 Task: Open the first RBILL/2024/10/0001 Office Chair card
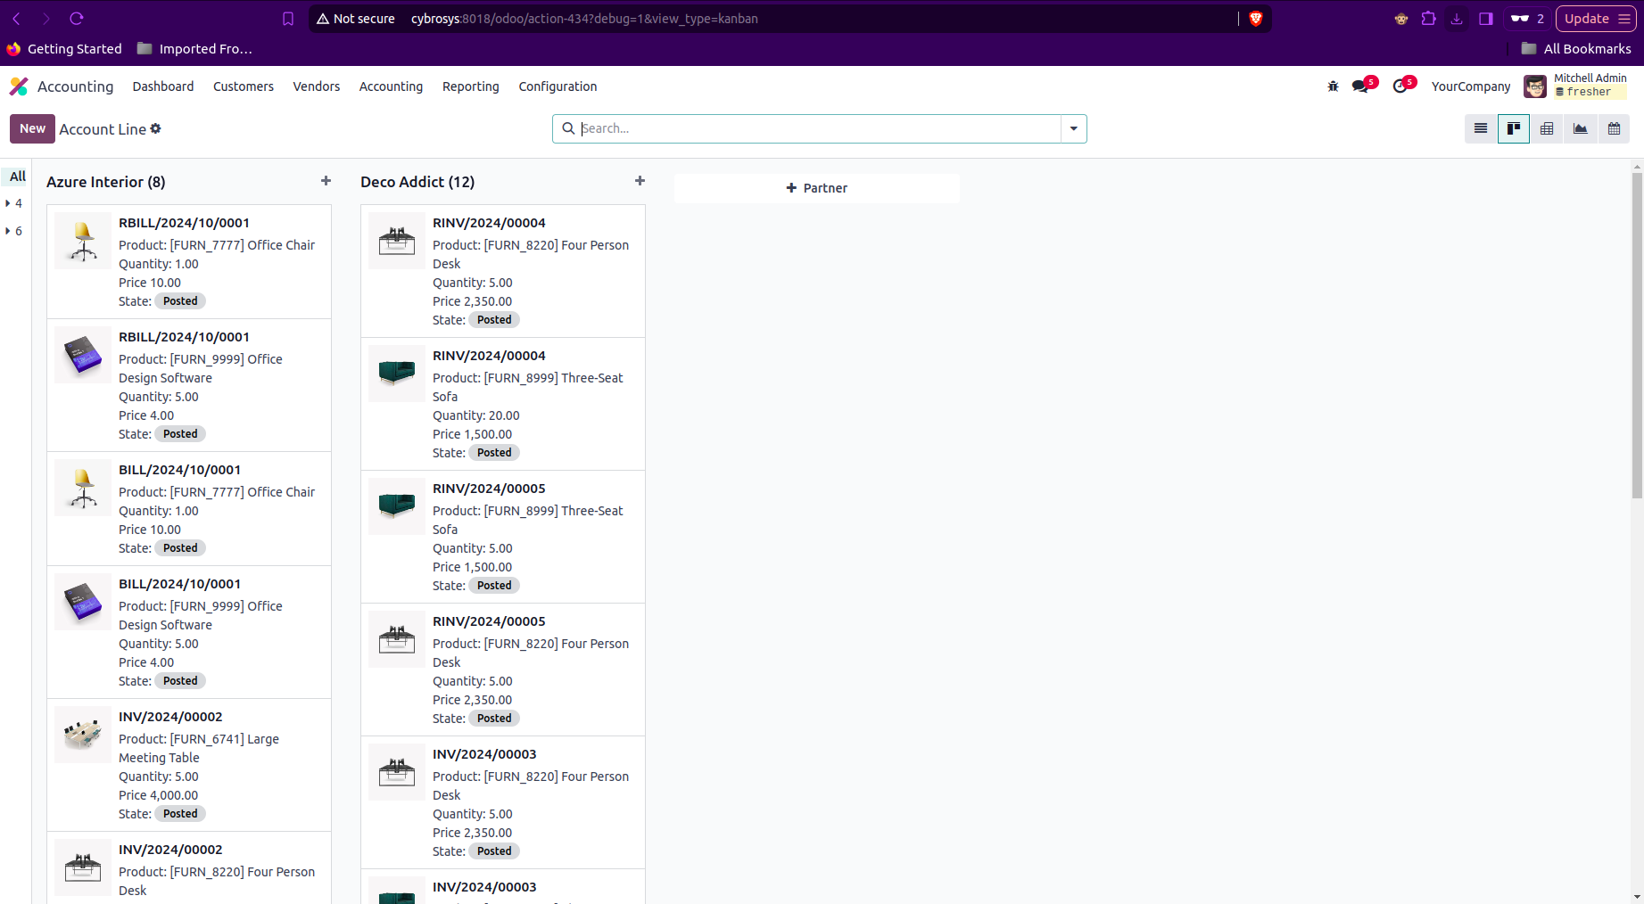189,262
